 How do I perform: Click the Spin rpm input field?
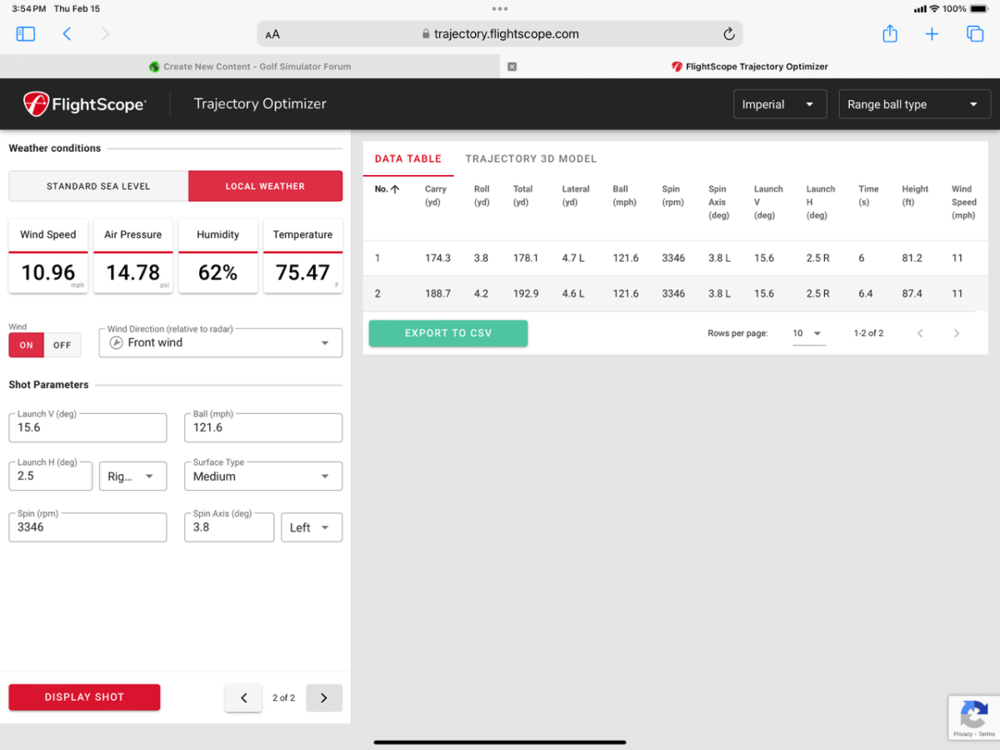click(x=87, y=527)
